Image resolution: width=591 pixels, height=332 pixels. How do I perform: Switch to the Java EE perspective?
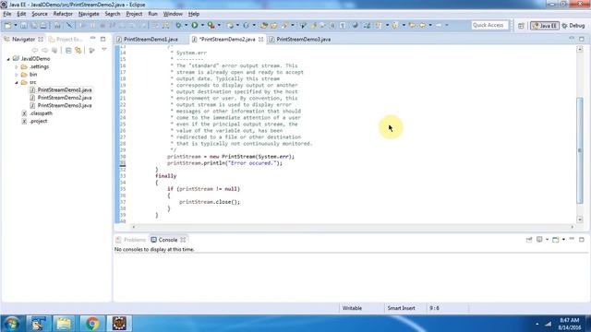coord(544,26)
